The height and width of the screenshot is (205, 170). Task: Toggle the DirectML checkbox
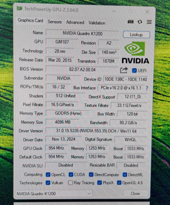coord(125,175)
